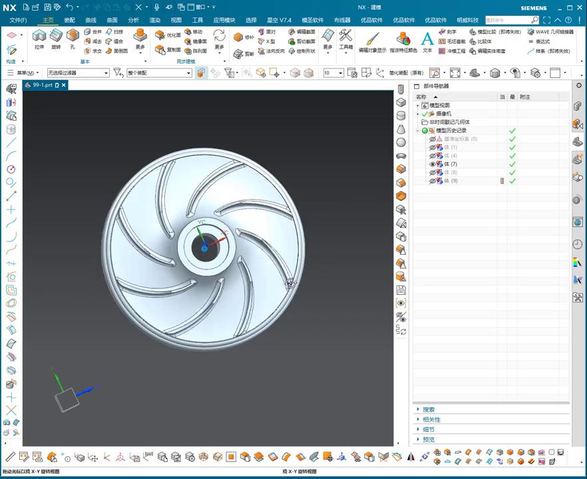Toggle visibility of 基准坐标系 (0)
Viewport: 587px width, 479px height.
click(x=433, y=139)
